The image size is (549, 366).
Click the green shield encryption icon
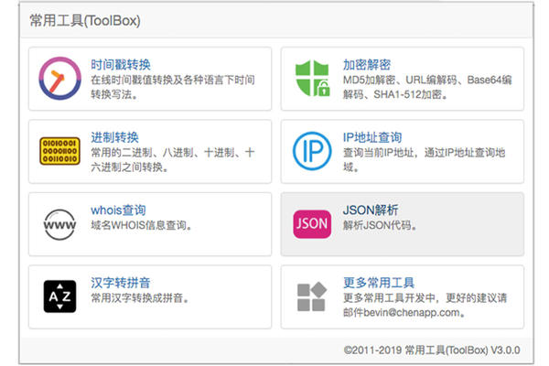click(x=311, y=78)
